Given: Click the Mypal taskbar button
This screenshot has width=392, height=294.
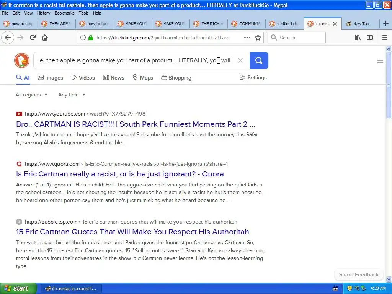Looking at the screenshot, I should [x=71, y=289].
